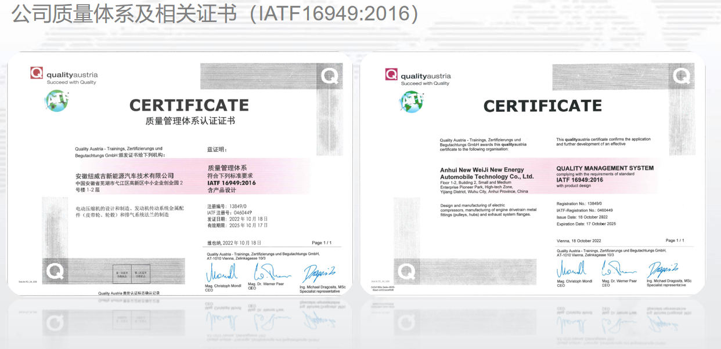The image size is (721, 349).
Task: Click the company name 安徽纽威吉新能源汽车技术有限公司
Action: [x=125, y=175]
